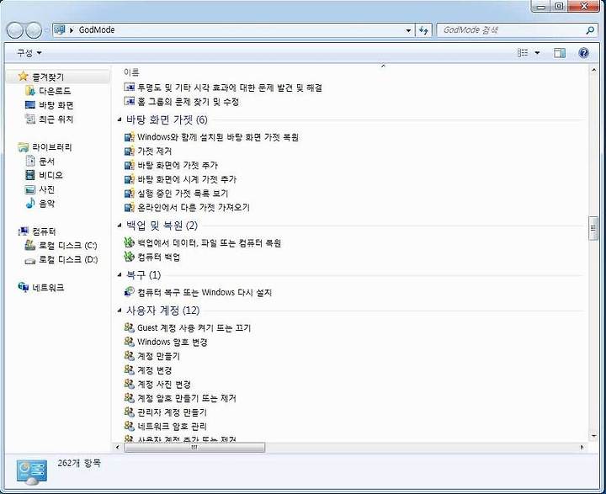Image resolution: width=606 pixels, height=494 pixels.
Task: Select 네트워크 암호 관리 entry
Action: pos(173,427)
